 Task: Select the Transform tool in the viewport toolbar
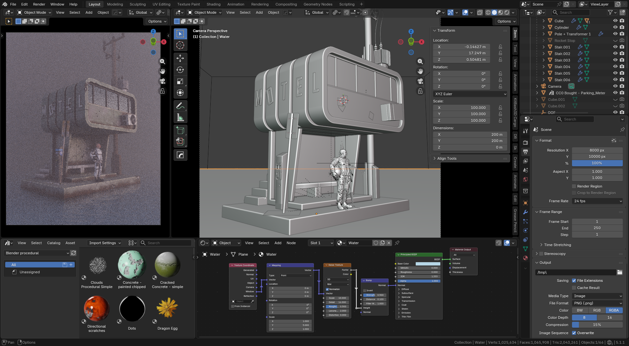click(180, 93)
